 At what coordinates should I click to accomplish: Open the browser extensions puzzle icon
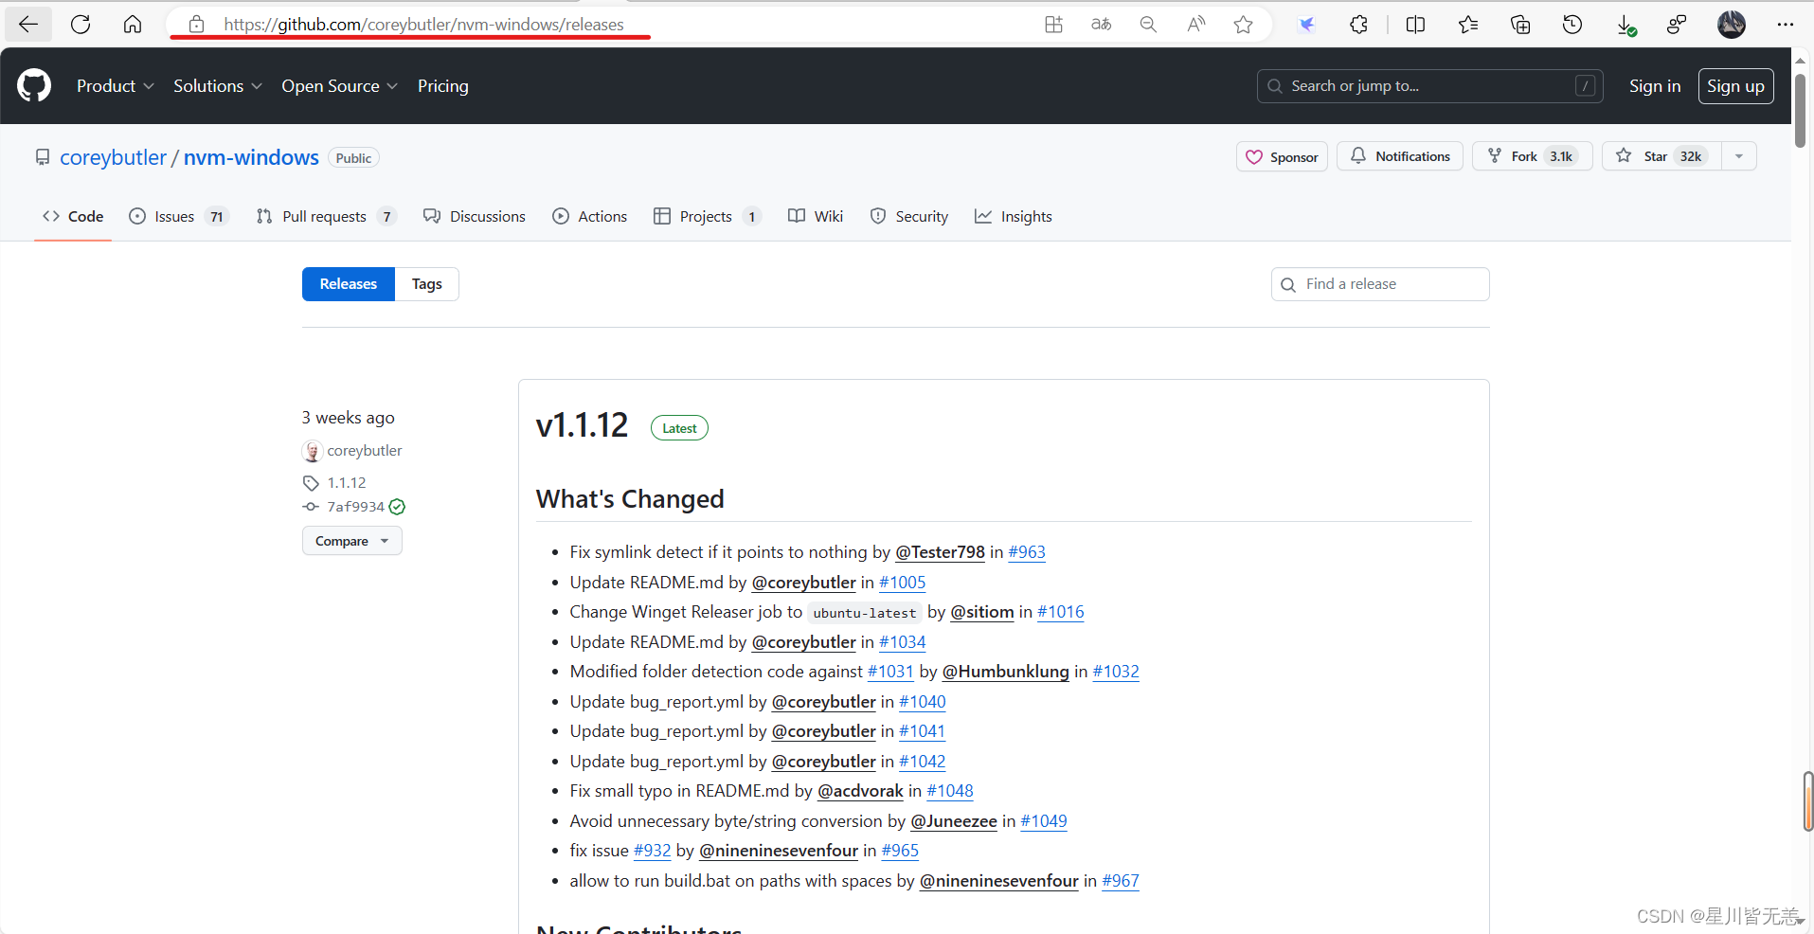point(1358,25)
